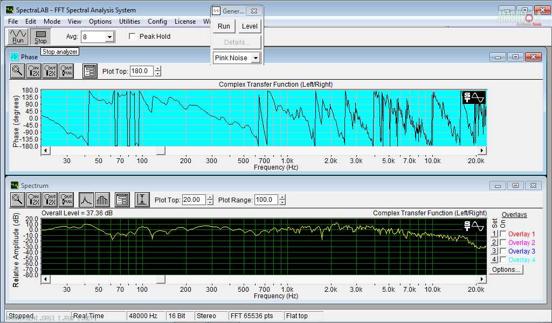Switch to line graph view in Spectrum
This screenshot has width=552, height=323.
pyautogui.click(x=86, y=200)
